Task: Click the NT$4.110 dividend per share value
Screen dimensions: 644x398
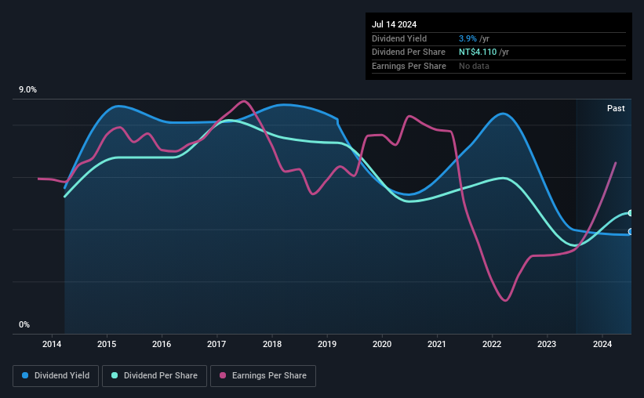Action: (x=478, y=52)
